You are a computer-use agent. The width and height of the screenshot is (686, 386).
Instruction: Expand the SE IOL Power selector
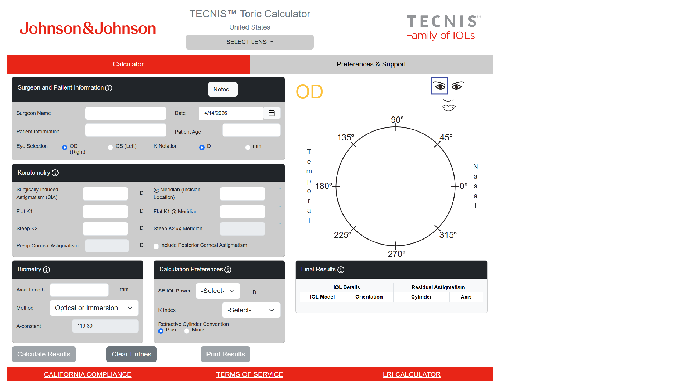tap(218, 291)
